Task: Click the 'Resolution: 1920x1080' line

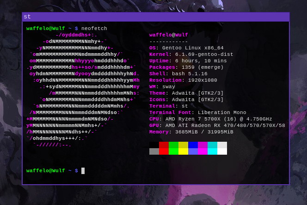Action: coord(183,80)
